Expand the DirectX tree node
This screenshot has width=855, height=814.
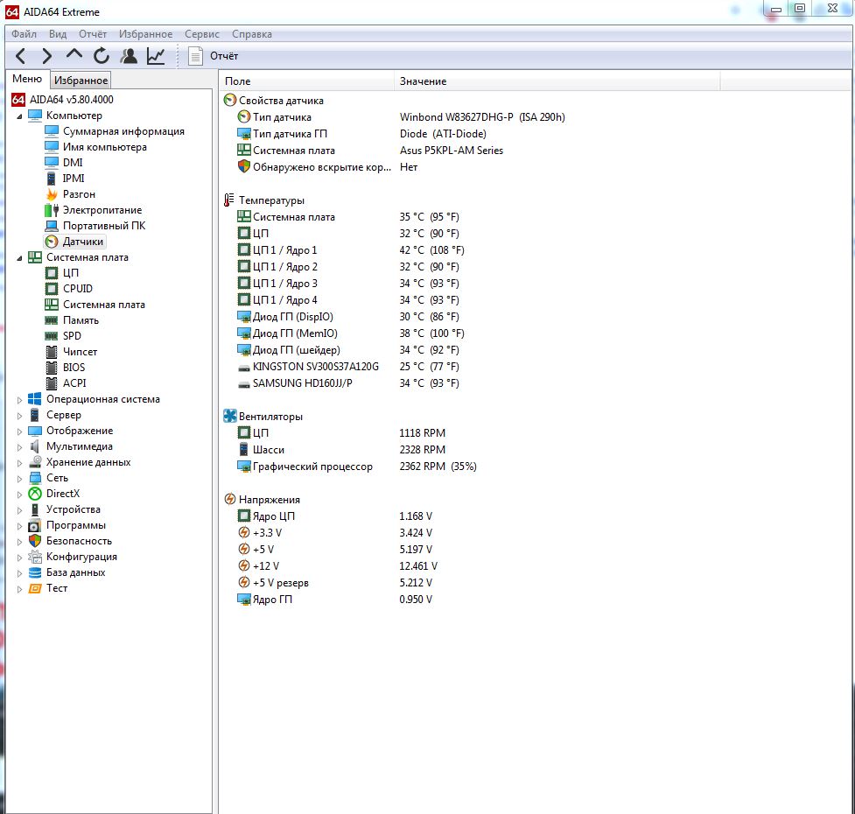tap(19, 495)
